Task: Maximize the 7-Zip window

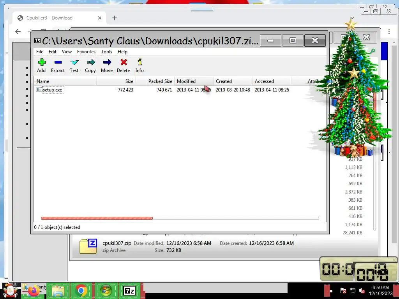Action: [x=293, y=40]
